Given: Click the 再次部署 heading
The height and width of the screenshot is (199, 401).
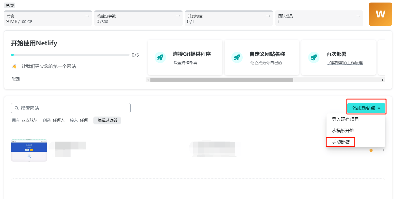Looking at the screenshot, I should (x=336, y=54).
